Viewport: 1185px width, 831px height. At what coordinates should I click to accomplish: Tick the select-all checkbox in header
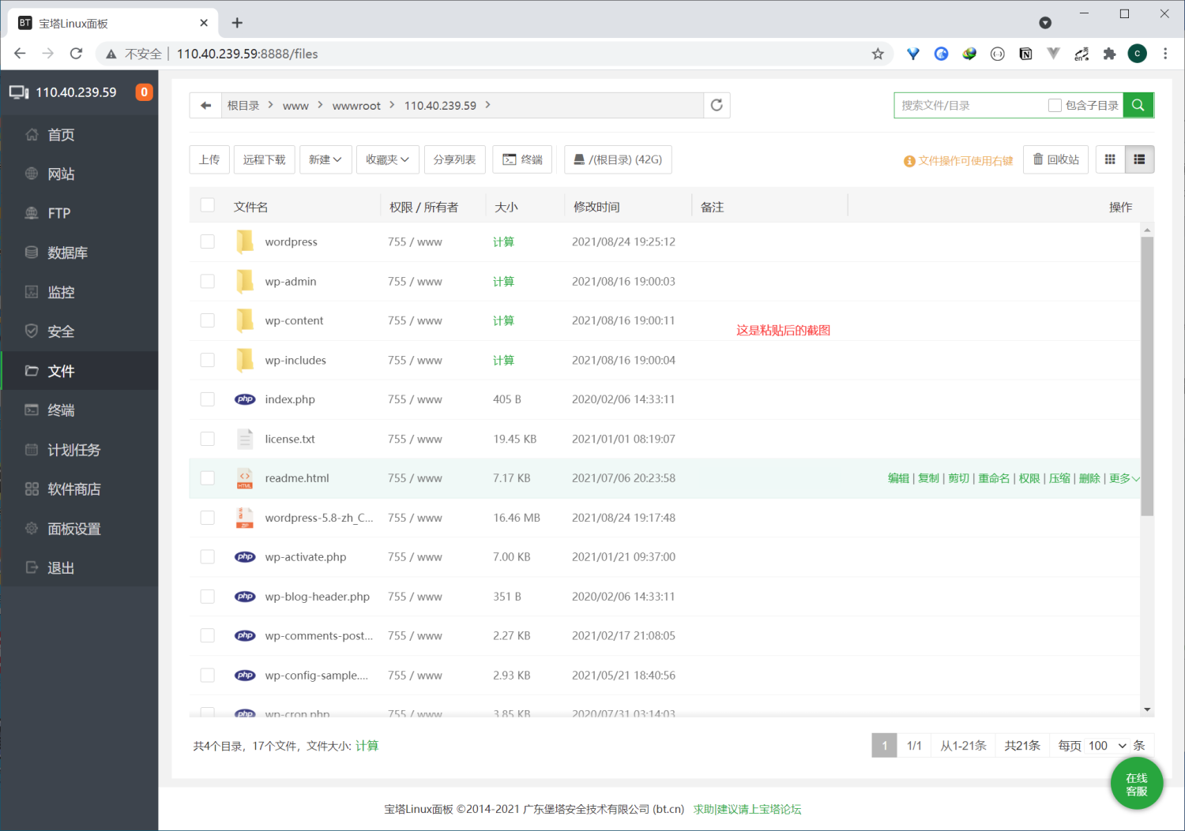[208, 205]
